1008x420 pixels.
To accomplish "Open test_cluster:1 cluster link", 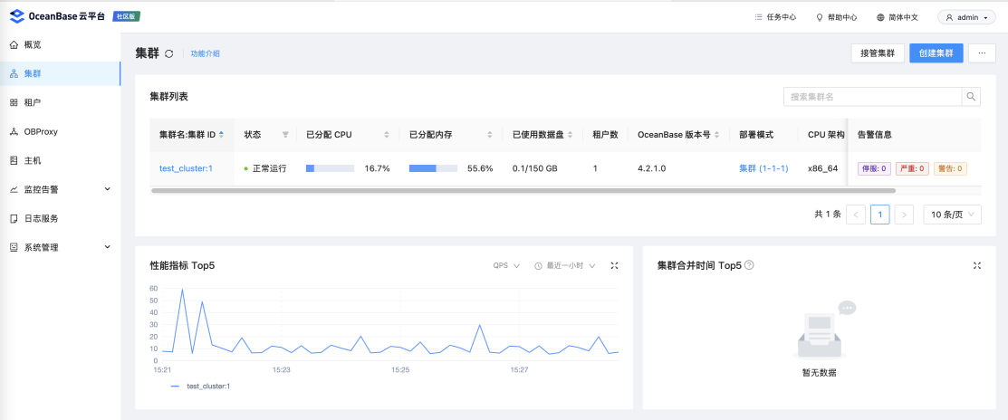I will [186, 169].
